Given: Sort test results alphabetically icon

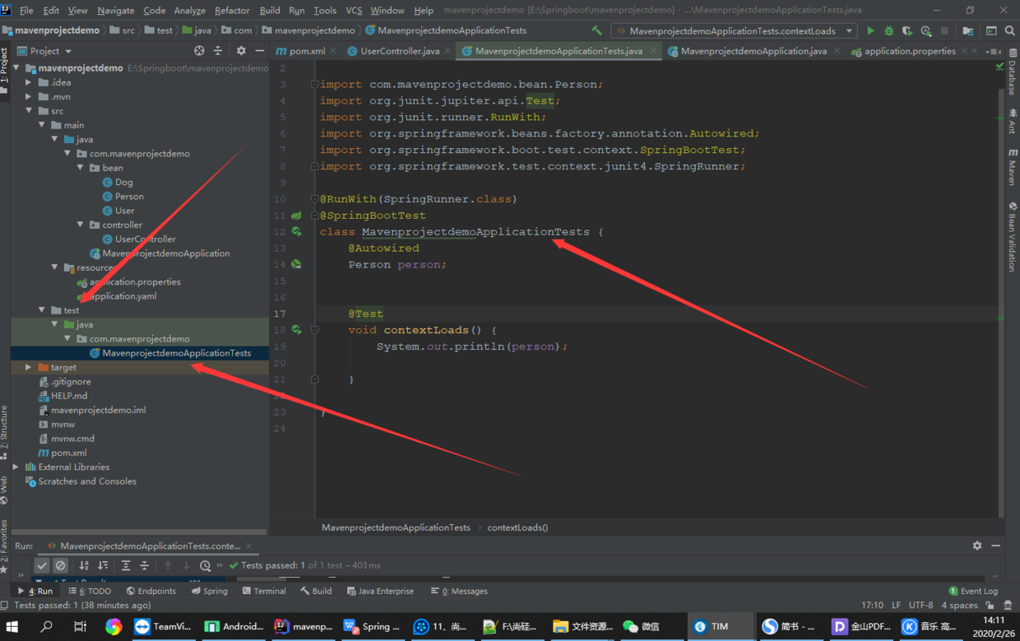Looking at the screenshot, I should [x=84, y=565].
